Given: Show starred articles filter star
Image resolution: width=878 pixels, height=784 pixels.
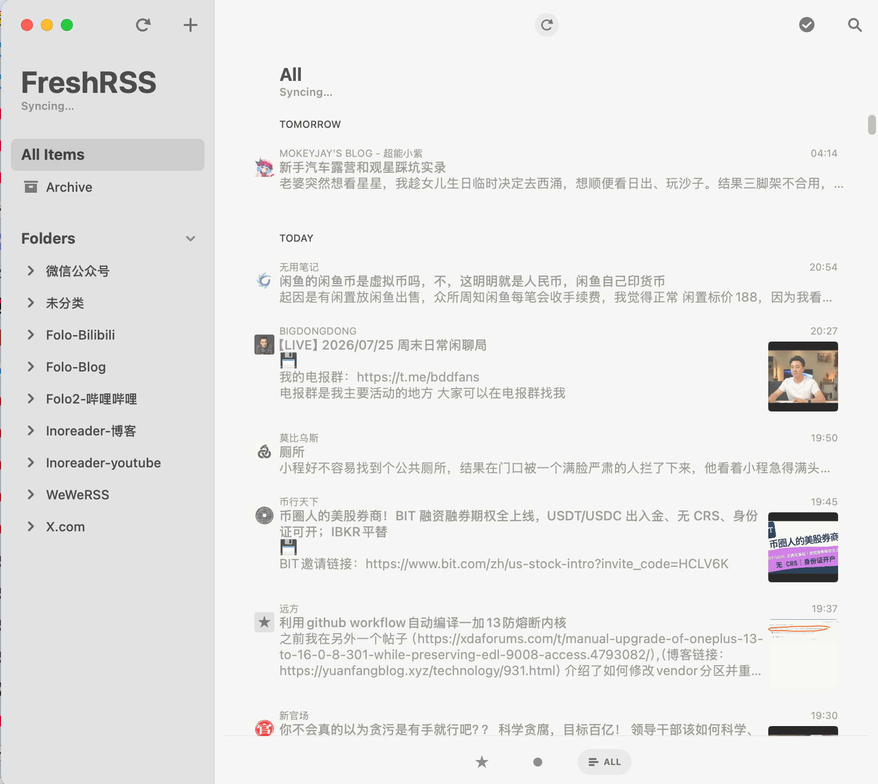Looking at the screenshot, I should point(482,762).
